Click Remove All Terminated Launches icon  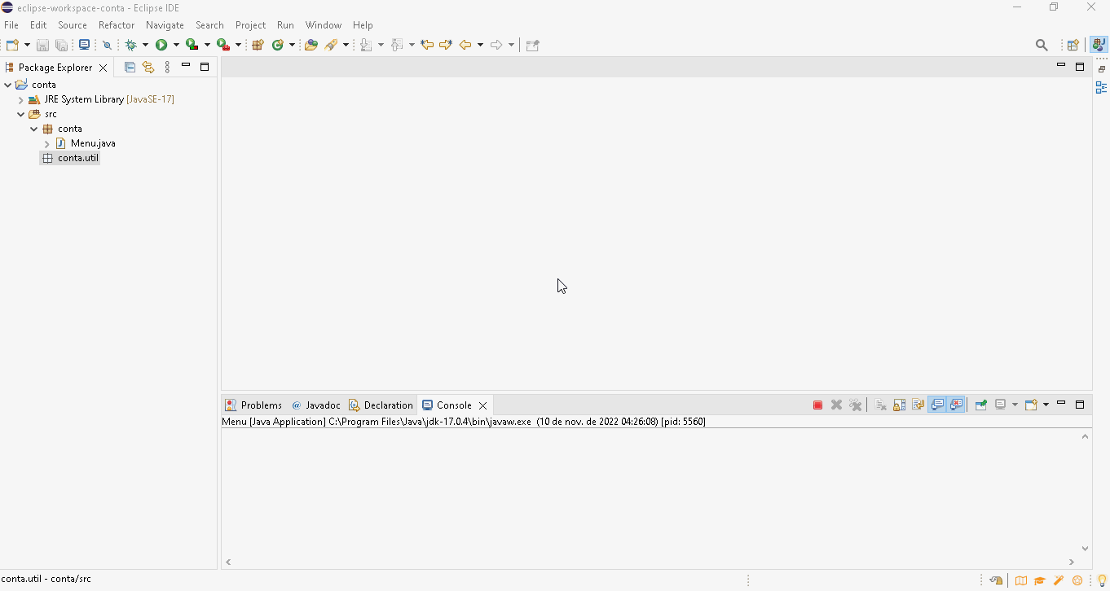click(x=855, y=405)
